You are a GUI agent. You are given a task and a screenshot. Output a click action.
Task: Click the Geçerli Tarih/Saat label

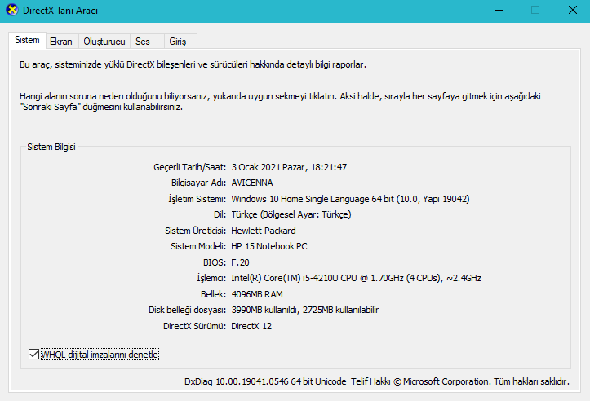click(x=189, y=167)
